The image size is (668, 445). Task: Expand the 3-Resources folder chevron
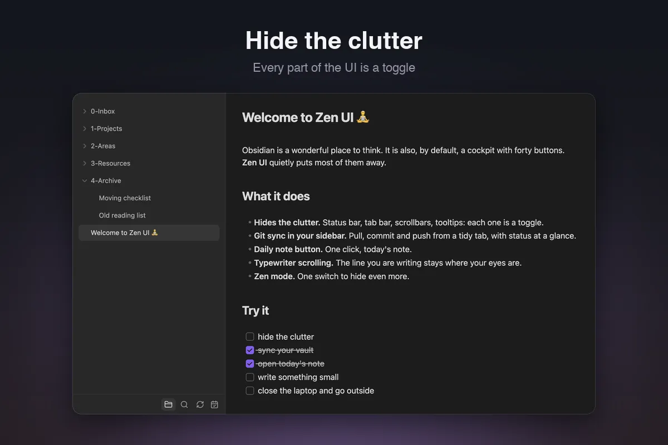(85, 163)
